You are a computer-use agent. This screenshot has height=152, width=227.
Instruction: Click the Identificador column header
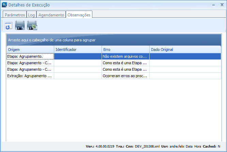tap(78, 50)
